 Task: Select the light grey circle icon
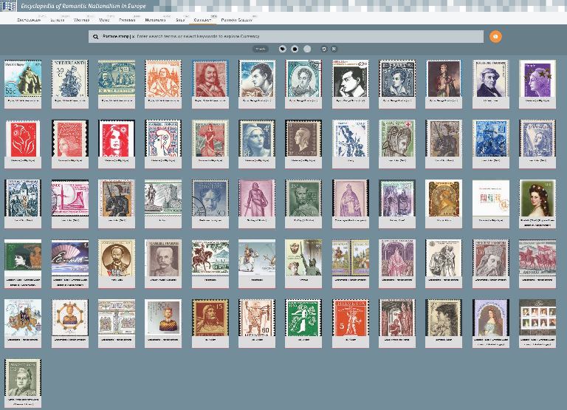307,49
